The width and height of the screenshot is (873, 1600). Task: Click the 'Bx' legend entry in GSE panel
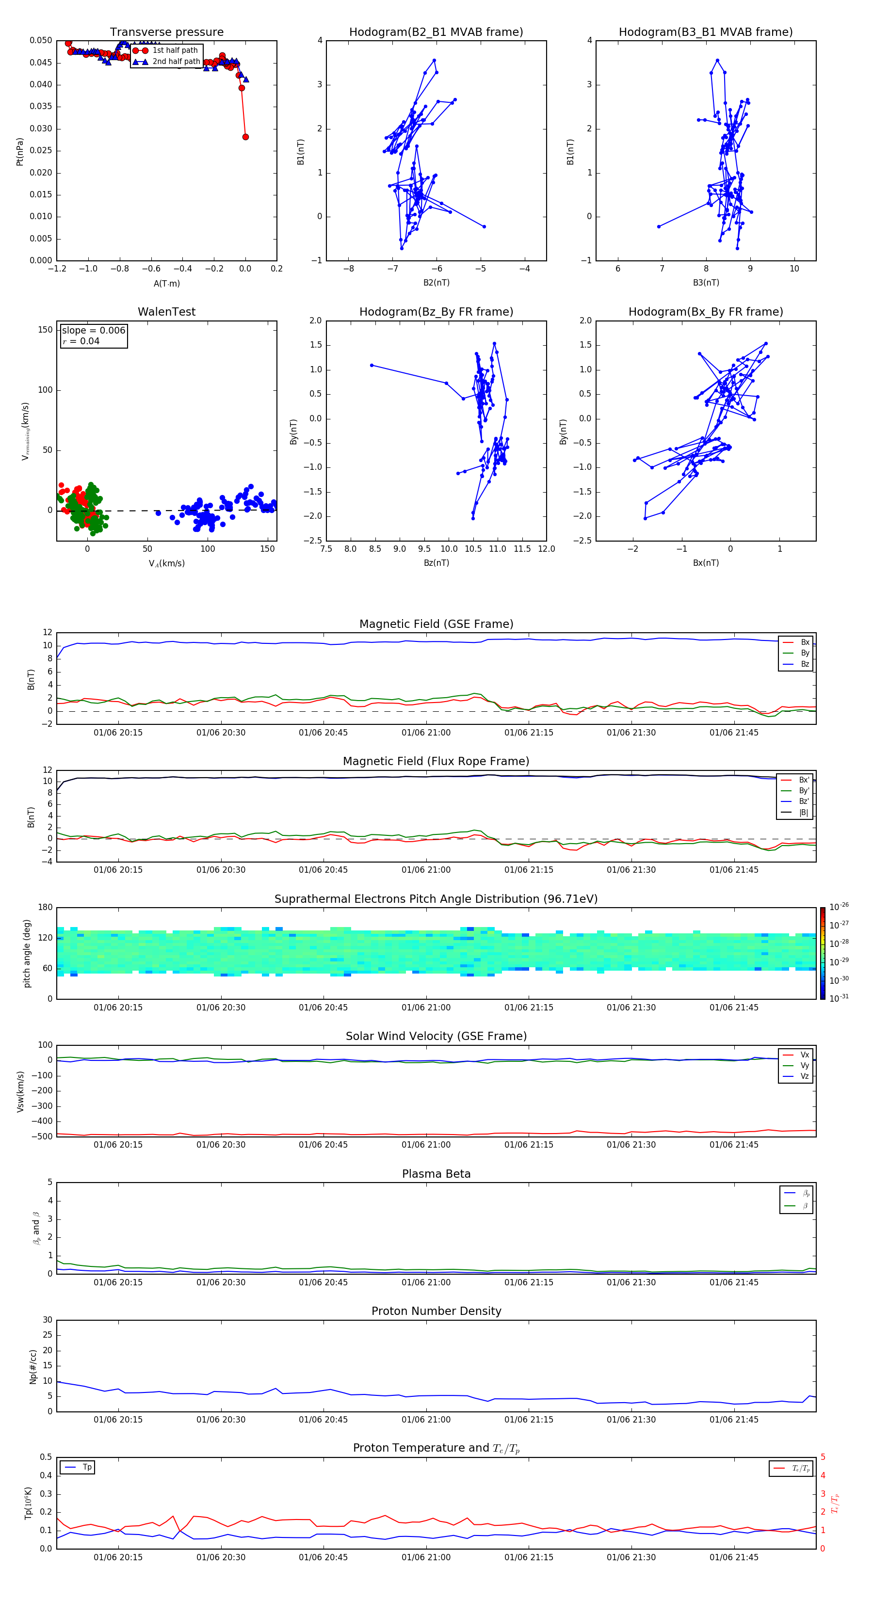tap(796, 642)
